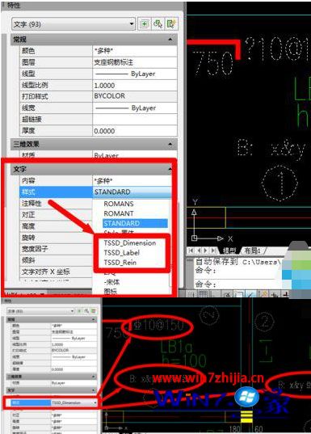Open the 样式 STANDARD style combo box
Viewport: 311px width, 434px height.
tap(132, 192)
